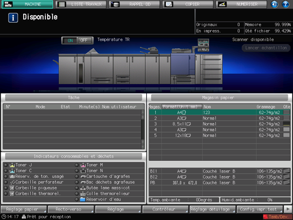Expand the Recto-verso menu button
This screenshot has width=293, height=220.
click(x=71, y=209)
